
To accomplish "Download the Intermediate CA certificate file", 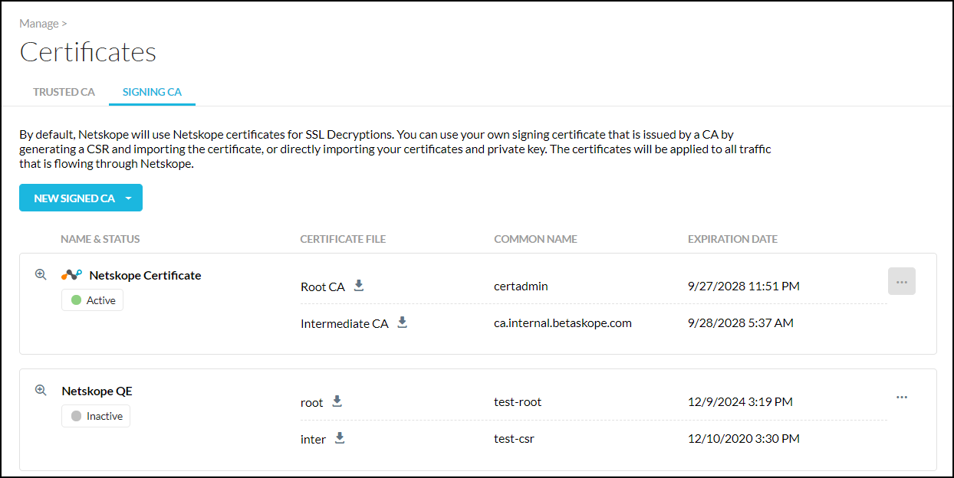I will click(402, 322).
